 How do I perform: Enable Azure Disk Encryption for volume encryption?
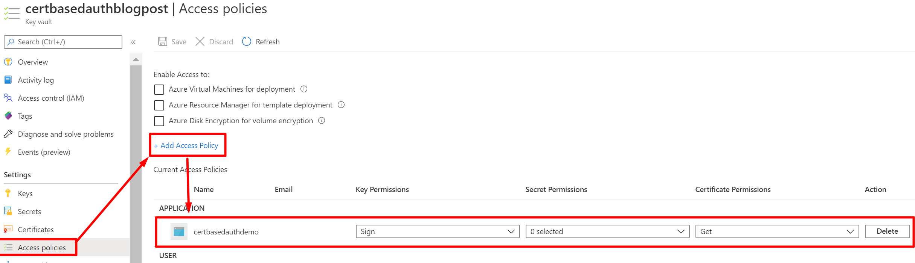pos(159,121)
